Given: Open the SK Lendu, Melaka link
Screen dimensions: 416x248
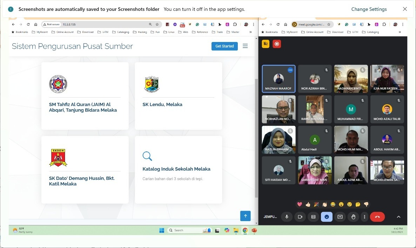Looking at the screenshot, I should [162, 105].
